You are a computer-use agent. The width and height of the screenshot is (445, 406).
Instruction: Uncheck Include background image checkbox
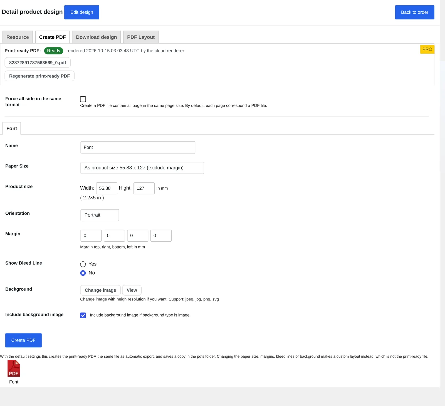(x=83, y=315)
